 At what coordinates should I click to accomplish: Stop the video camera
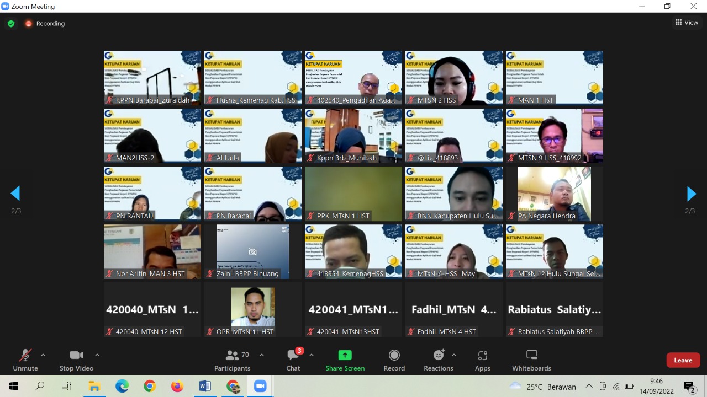[x=77, y=360]
